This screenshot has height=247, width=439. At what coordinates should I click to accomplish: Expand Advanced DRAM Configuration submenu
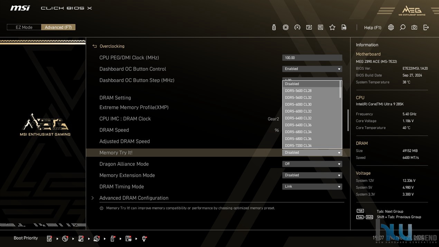click(134, 198)
